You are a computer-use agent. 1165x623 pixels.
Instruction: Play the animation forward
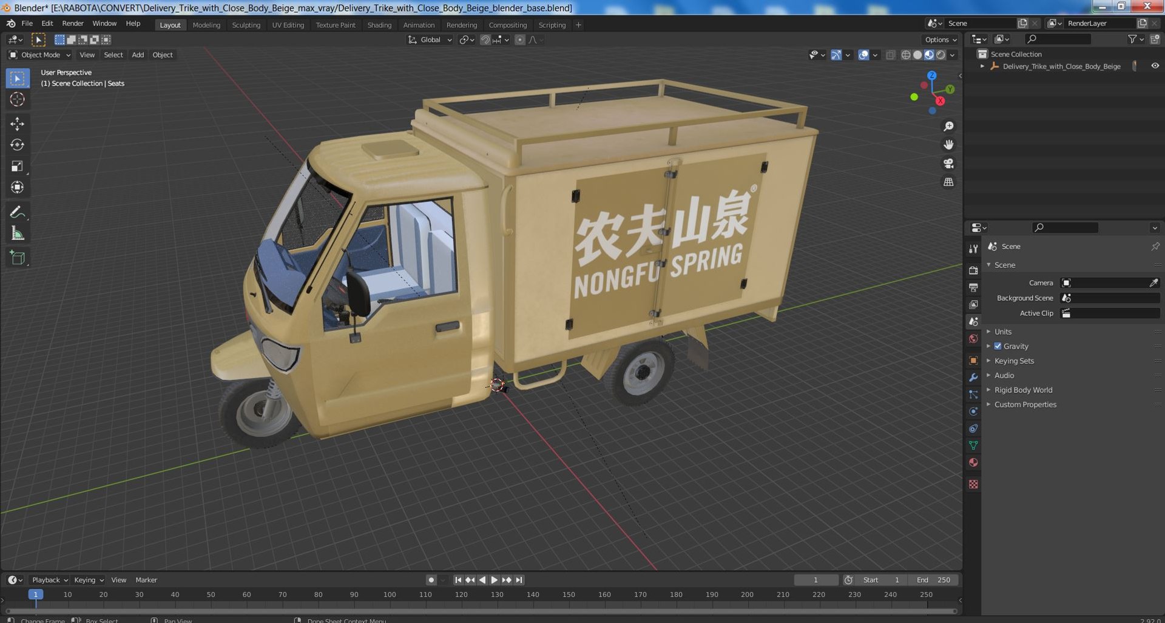coord(494,580)
